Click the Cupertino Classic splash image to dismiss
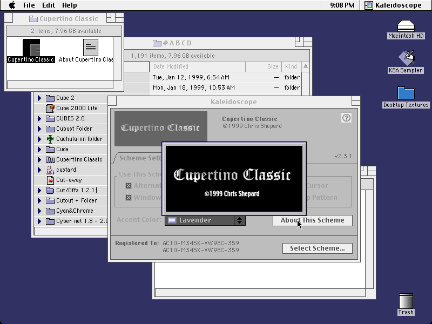Viewport: 432px width, 324px height. (234, 179)
